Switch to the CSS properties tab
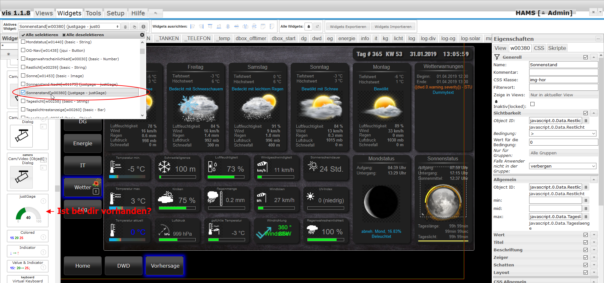This screenshot has height=283, width=604. tap(539, 48)
